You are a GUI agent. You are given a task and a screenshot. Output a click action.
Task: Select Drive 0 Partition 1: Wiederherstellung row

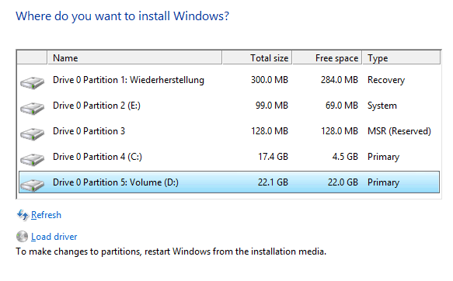pos(229,80)
